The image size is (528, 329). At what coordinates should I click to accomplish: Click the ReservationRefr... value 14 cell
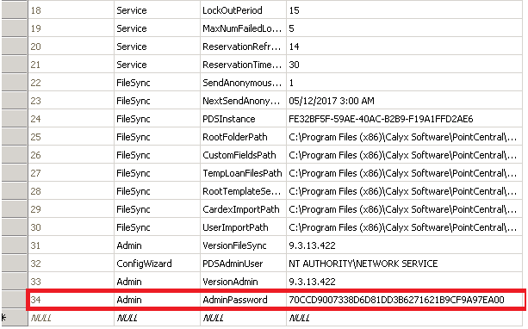click(405, 47)
